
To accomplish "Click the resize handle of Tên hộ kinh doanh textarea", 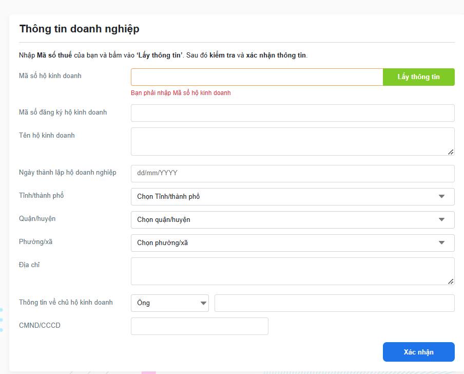I will pos(451,152).
